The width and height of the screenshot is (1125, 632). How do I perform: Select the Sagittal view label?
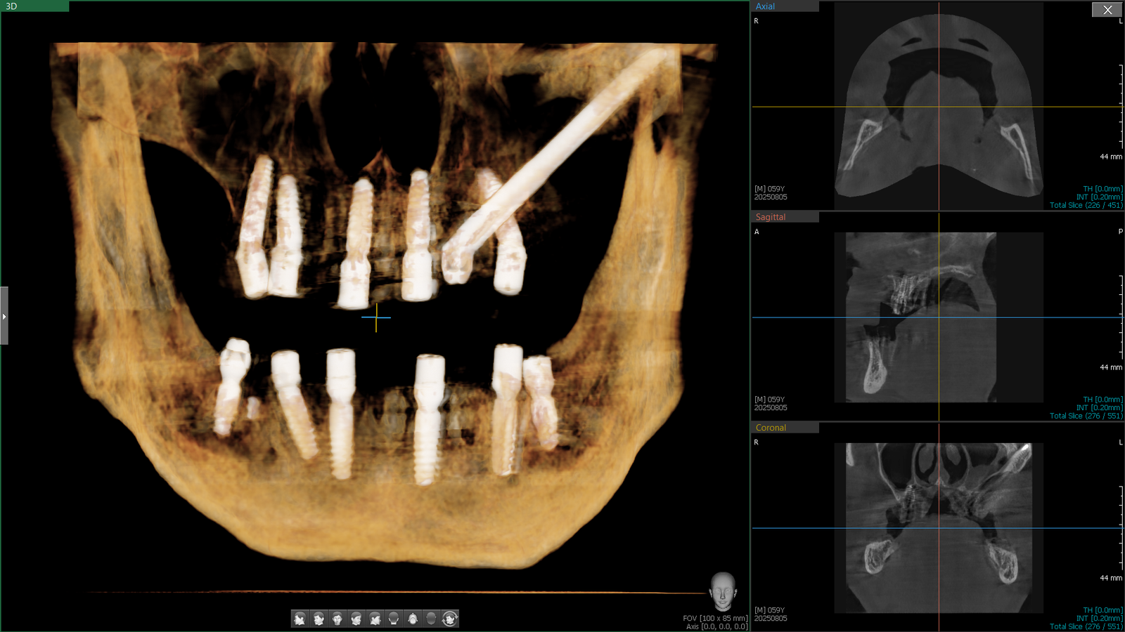click(x=771, y=217)
